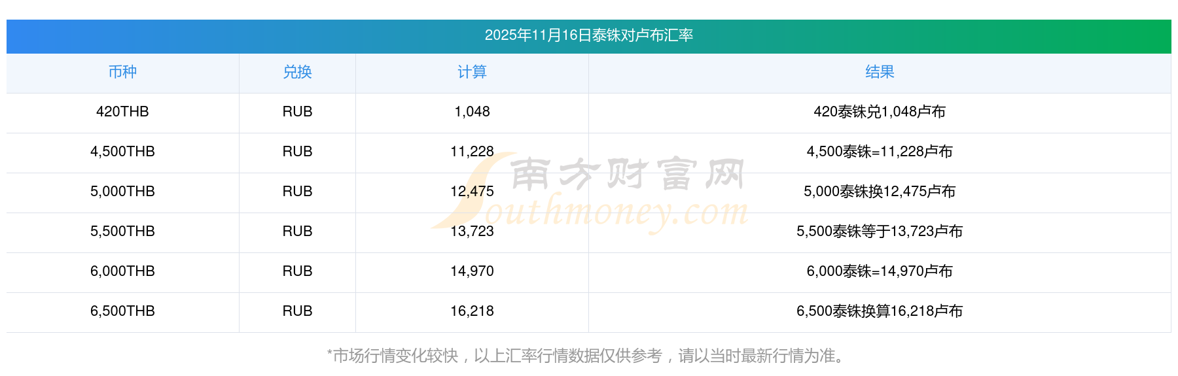Click result 6,000泰铢=14,970卢布
This screenshot has height=376, width=1178.
(880, 271)
